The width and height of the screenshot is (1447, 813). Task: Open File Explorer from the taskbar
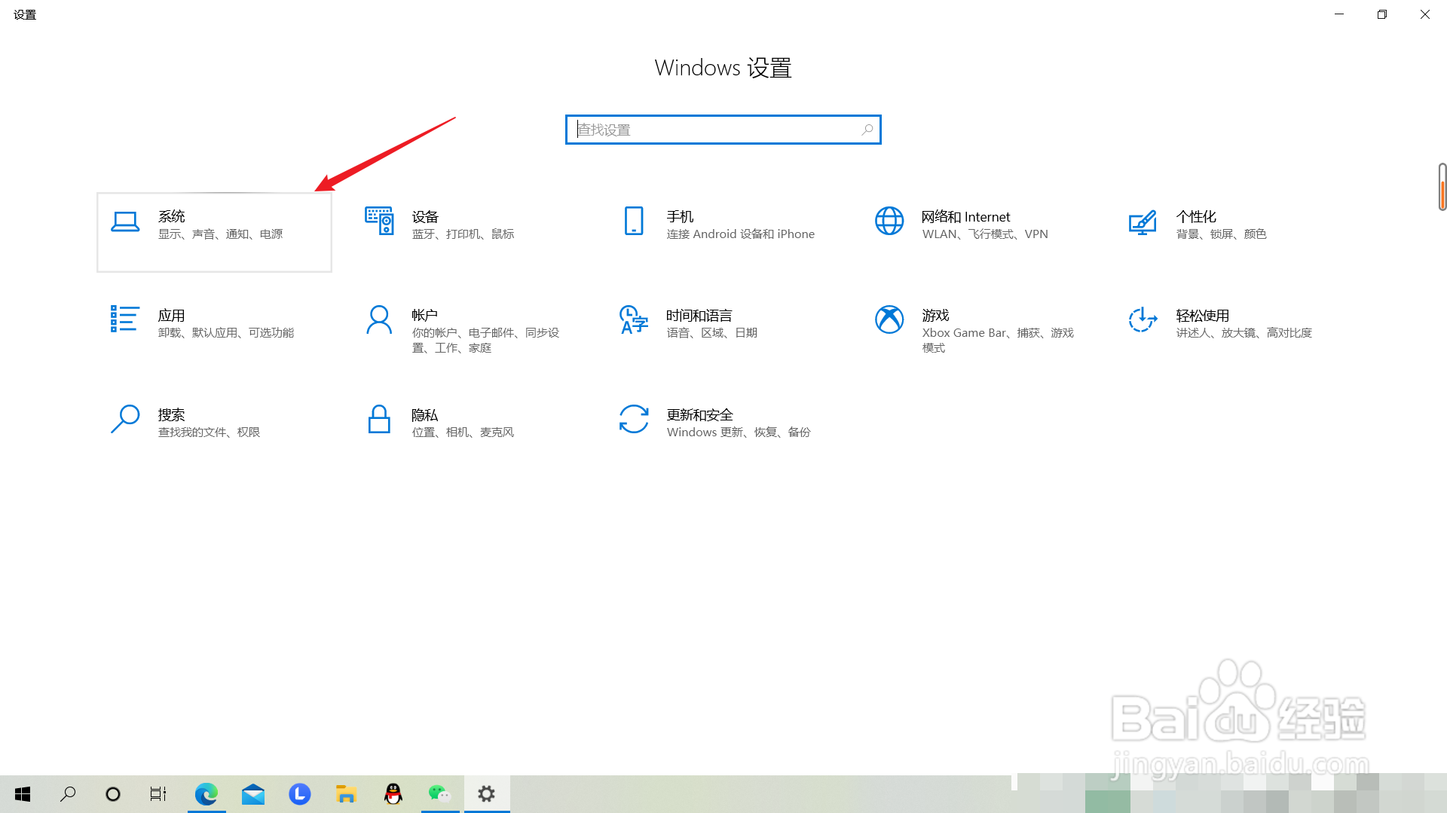tap(346, 793)
